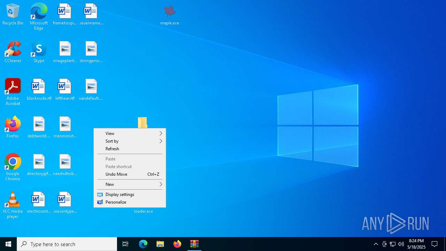Open the Windows Start menu
446x251 pixels.
(8, 244)
